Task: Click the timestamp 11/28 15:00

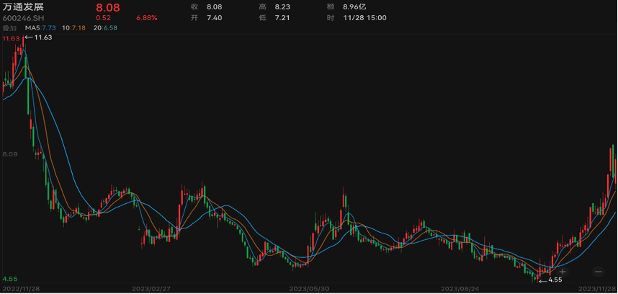Action: (x=364, y=18)
